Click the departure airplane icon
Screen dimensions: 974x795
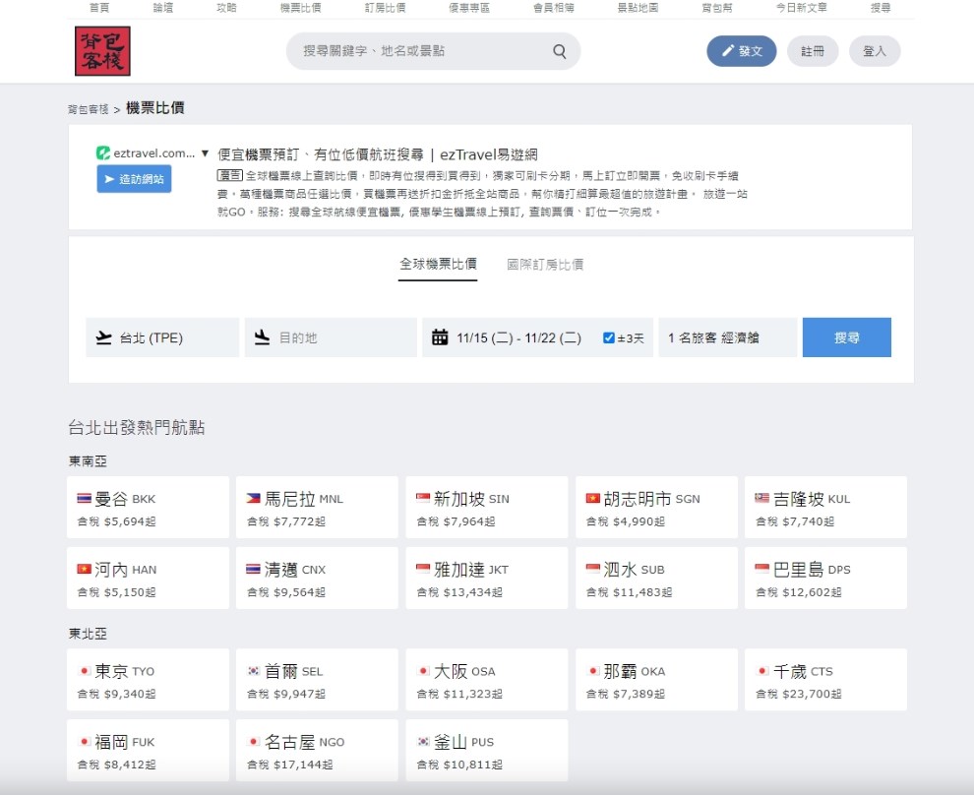pyautogui.click(x=103, y=337)
